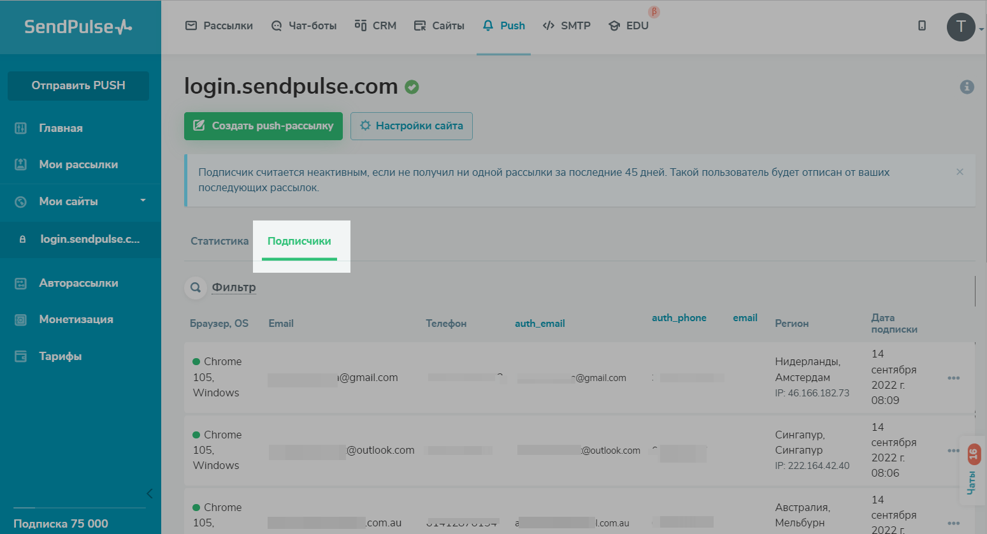The width and height of the screenshot is (987, 534).
Task: Open the Чат-боты section
Action: [x=303, y=25]
